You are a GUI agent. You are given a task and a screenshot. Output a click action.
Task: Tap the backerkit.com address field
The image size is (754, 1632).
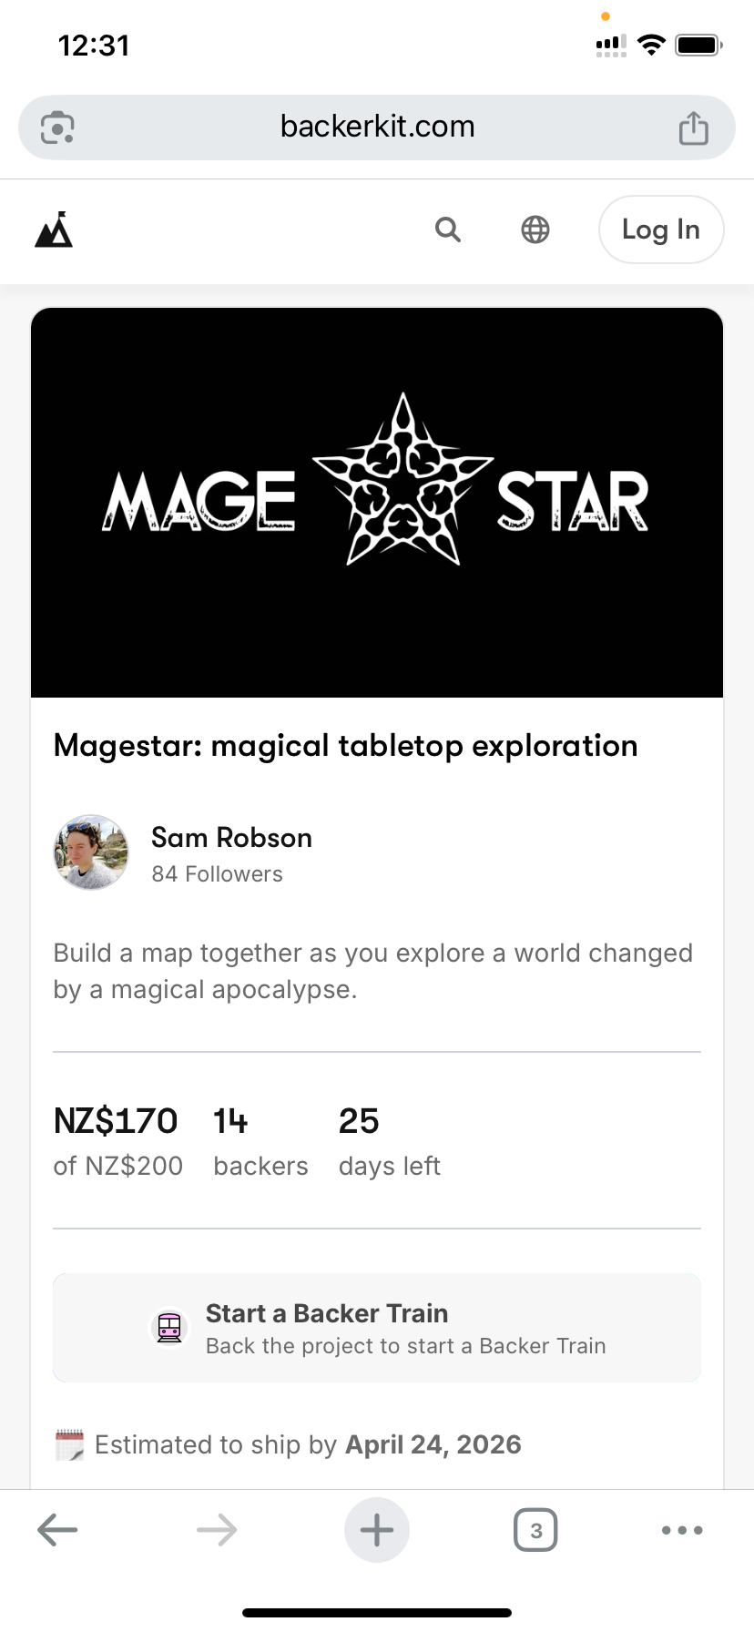point(377,127)
